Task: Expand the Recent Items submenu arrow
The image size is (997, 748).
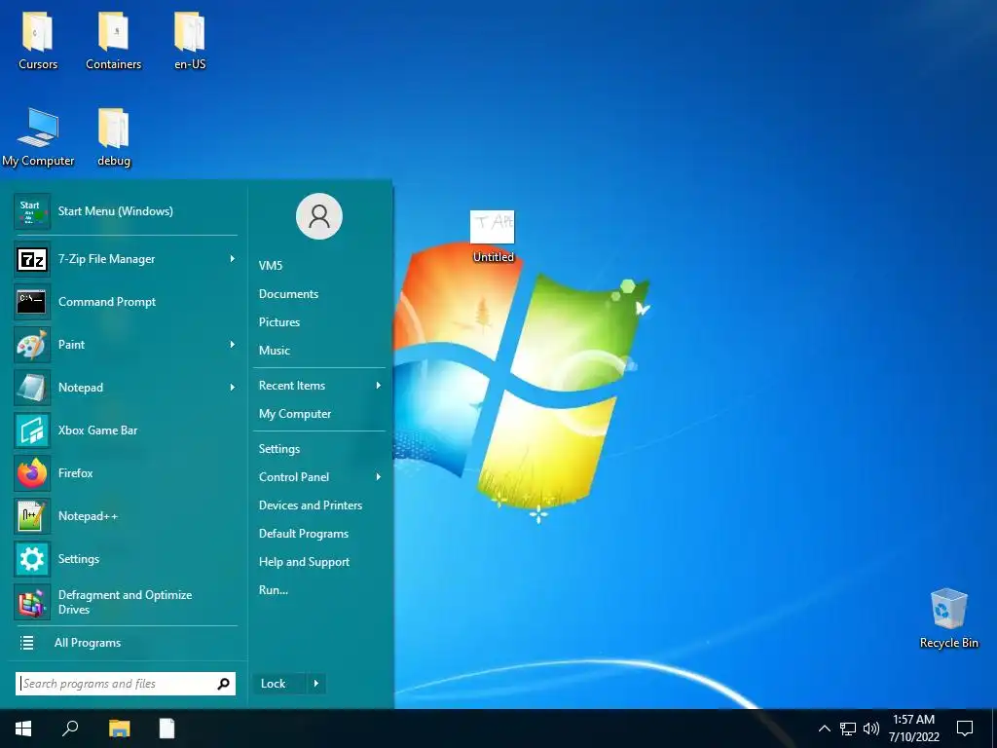Action: pyautogui.click(x=379, y=386)
